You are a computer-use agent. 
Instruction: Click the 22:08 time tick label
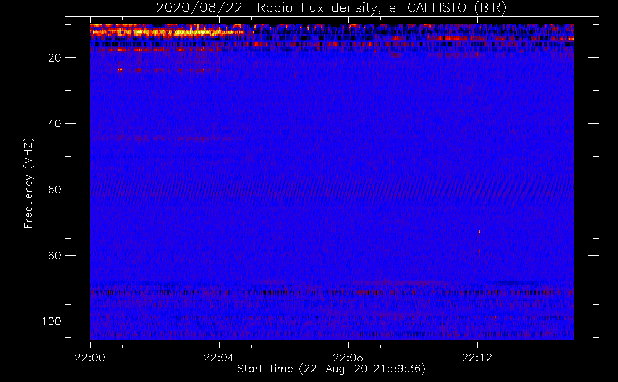[x=348, y=358]
